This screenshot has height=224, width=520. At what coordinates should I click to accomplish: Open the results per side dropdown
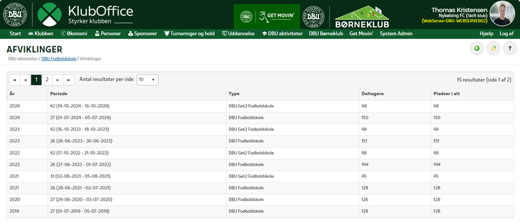pyautogui.click(x=147, y=80)
